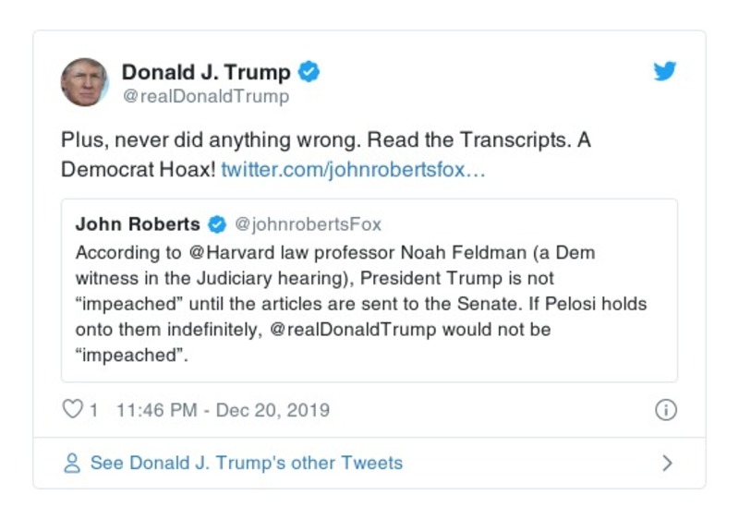Open the profile avatar in the tweet header
739x519 pixels.
[85, 82]
